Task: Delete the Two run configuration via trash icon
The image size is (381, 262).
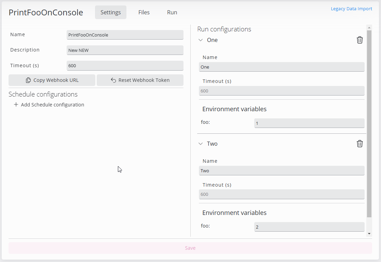Action: click(x=359, y=144)
